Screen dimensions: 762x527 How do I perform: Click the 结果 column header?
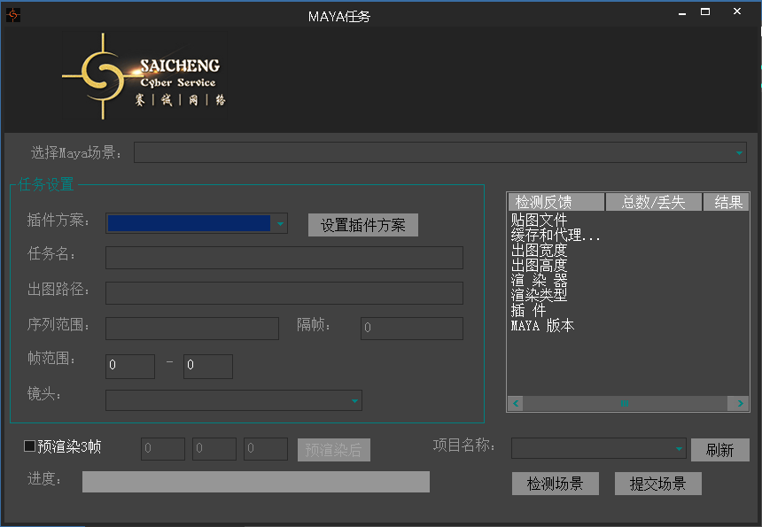727,202
